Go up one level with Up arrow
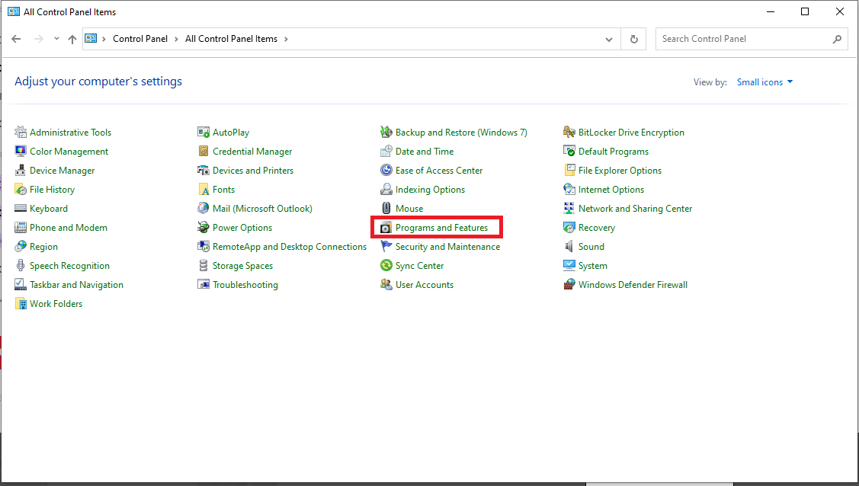 pyautogui.click(x=72, y=39)
